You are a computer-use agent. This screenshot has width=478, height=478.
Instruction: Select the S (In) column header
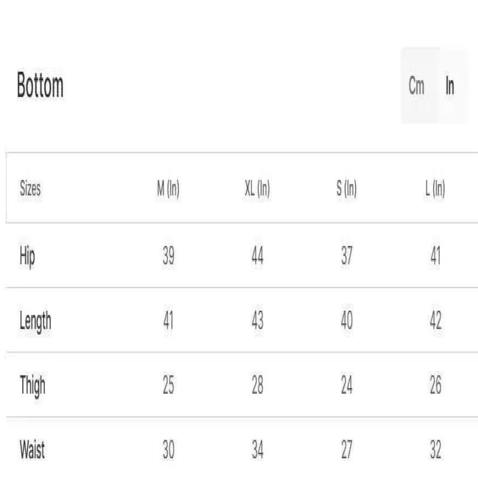pos(347,189)
